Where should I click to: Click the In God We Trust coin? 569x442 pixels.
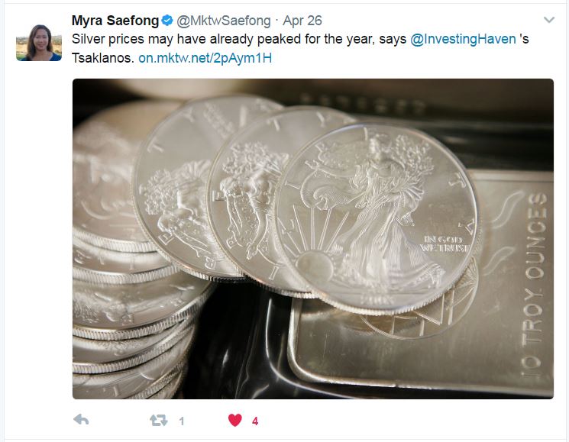[377, 218]
